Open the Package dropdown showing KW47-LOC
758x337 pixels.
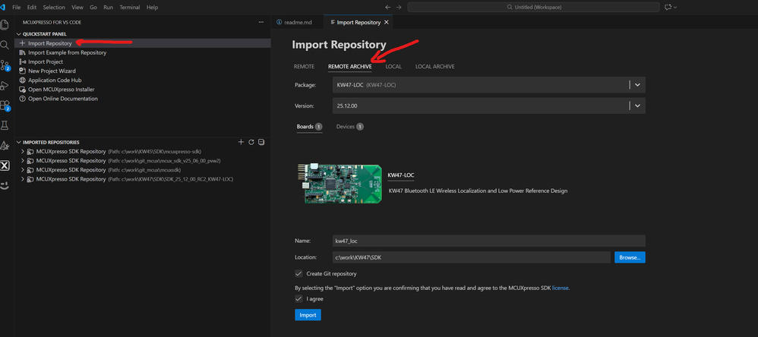(637, 85)
